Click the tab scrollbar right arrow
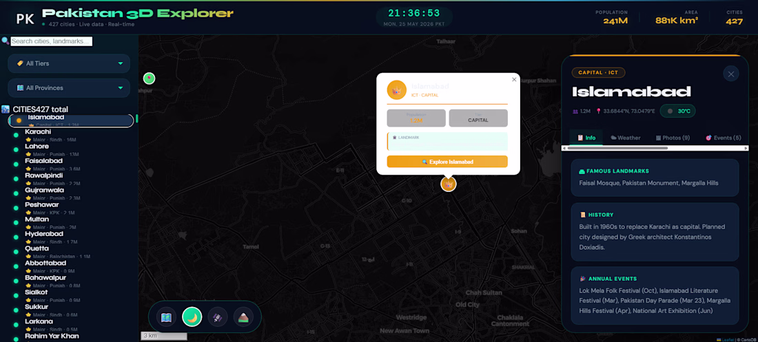This screenshot has width=758, height=342. (746, 149)
